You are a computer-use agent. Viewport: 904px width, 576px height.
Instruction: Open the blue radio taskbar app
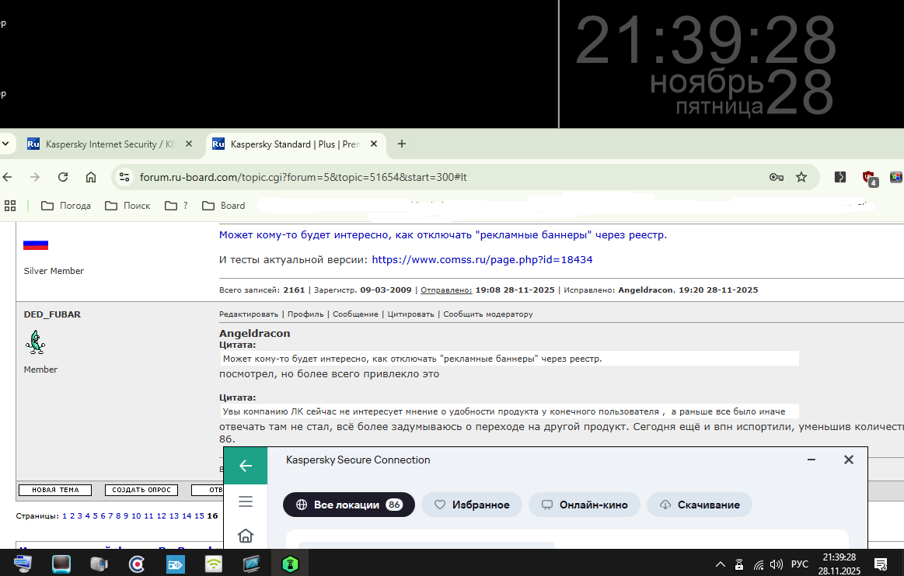pyautogui.click(x=175, y=564)
